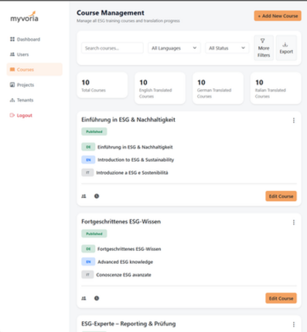Click clock icon on Fortgeschrittenes ESG-Wissen card
The image size is (307, 332).
96,298
